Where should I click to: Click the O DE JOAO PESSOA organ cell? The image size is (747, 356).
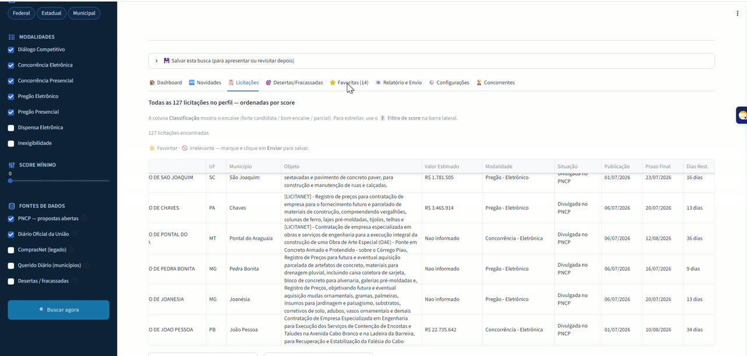pos(177,330)
